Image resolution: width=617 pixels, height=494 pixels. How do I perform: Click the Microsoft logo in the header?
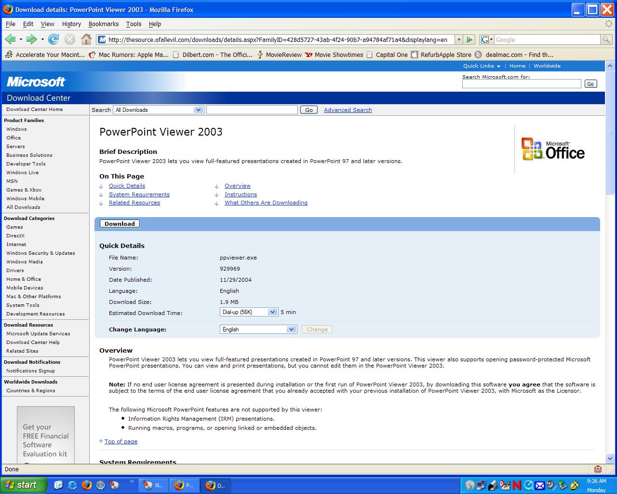click(x=36, y=82)
